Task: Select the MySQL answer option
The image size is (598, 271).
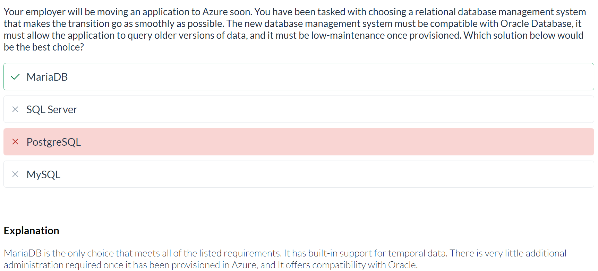Action: [x=299, y=174]
